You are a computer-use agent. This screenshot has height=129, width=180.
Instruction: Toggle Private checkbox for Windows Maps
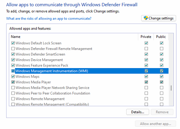pos(146,77)
